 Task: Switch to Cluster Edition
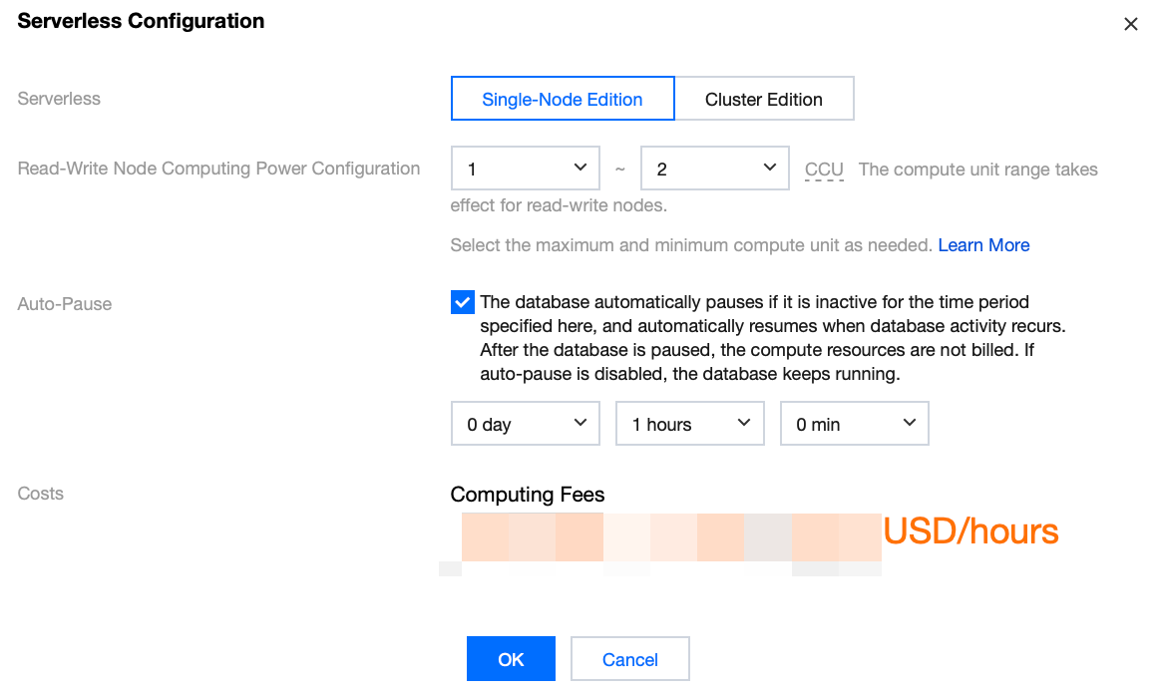(x=764, y=99)
